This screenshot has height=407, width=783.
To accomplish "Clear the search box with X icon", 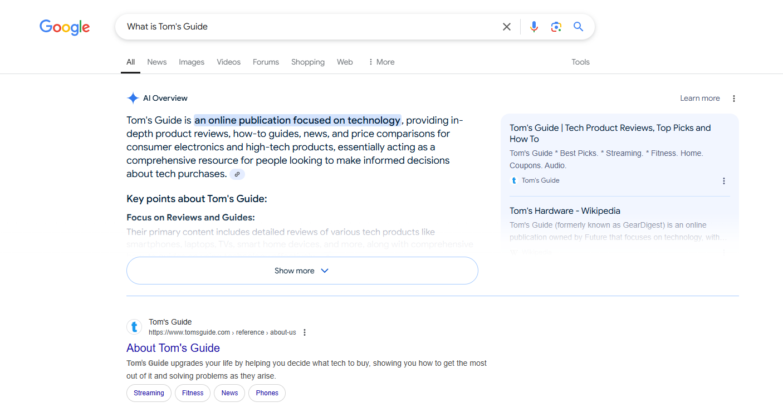I will click(x=506, y=27).
